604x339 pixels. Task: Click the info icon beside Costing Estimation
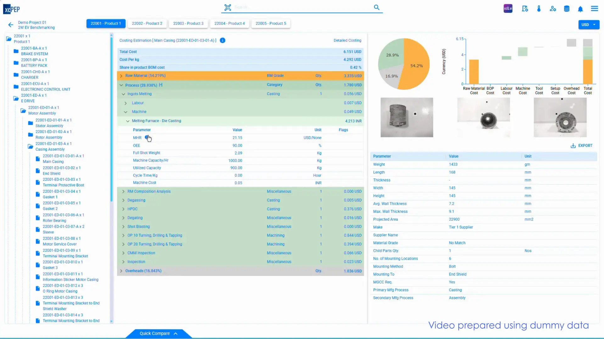(x=222, y=40)
